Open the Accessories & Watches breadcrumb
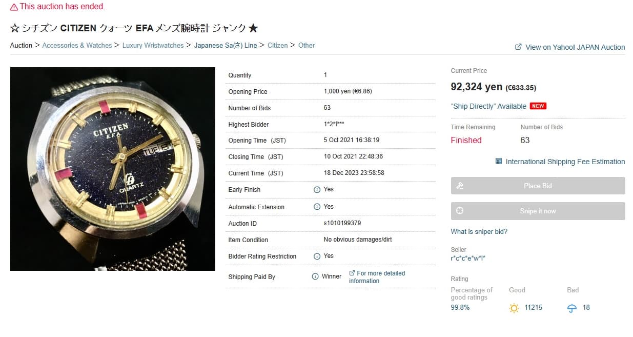Image resolution: width=633 pixels, height=337 pixels. point(77,46)
